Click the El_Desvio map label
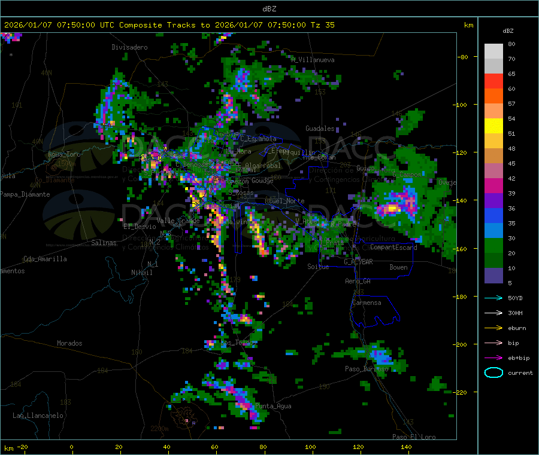 point(140,227)
